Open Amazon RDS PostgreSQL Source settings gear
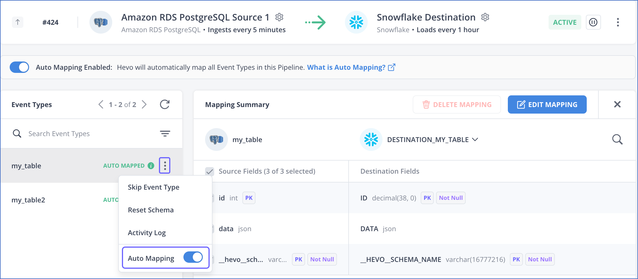The image size is (638, 279). [x=279, y=17]
